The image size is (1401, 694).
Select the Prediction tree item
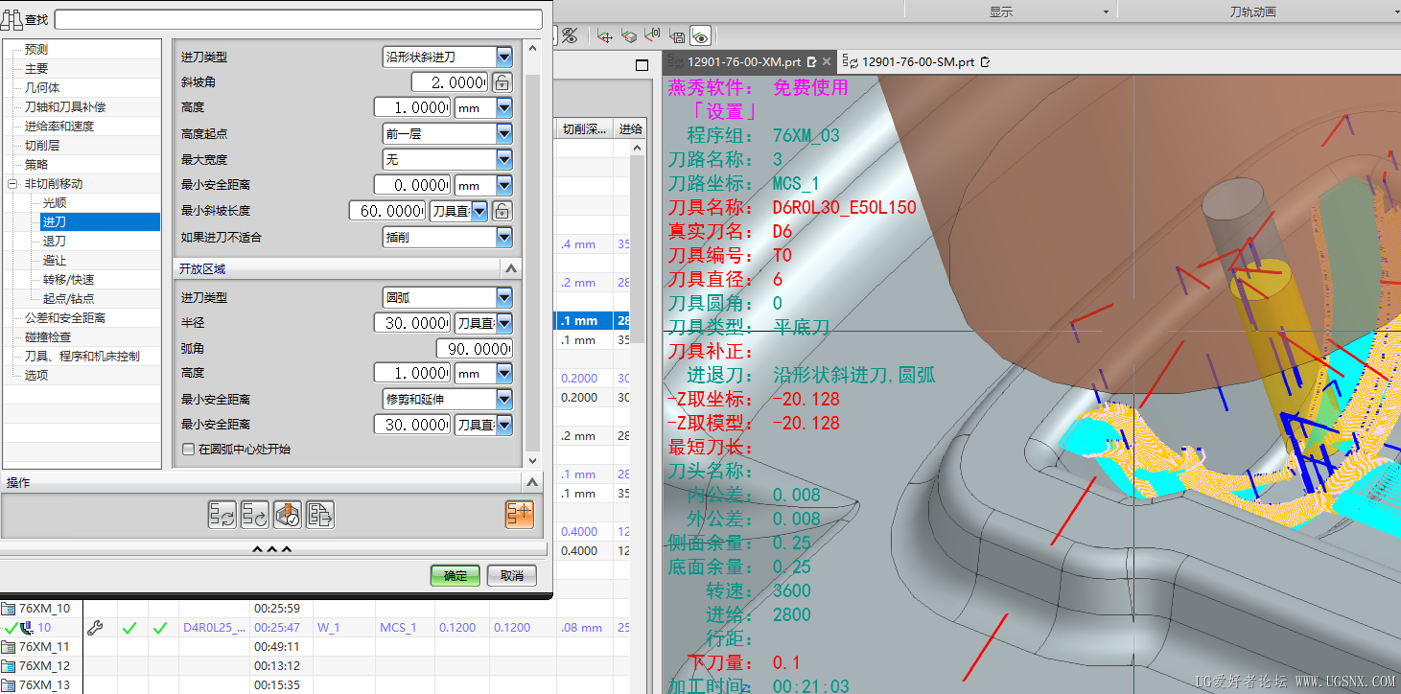pos(36,49)
